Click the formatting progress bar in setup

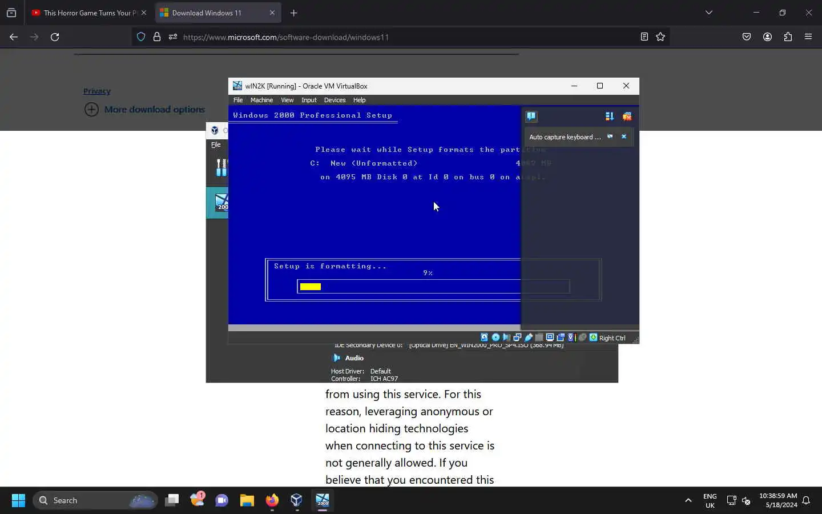[433, 287]
